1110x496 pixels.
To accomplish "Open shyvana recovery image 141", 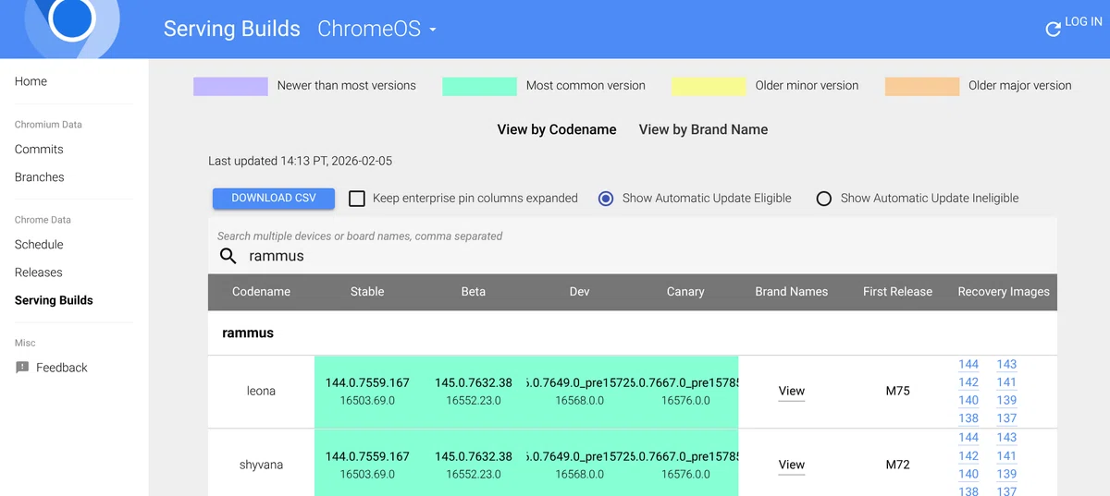I will click(1006, 455).
